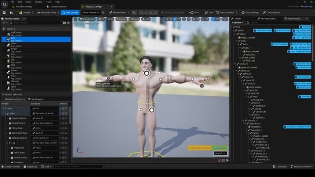Click the viewport camera speed button
The height and width of the screenshot is (177, 315).
pos(225,19)
